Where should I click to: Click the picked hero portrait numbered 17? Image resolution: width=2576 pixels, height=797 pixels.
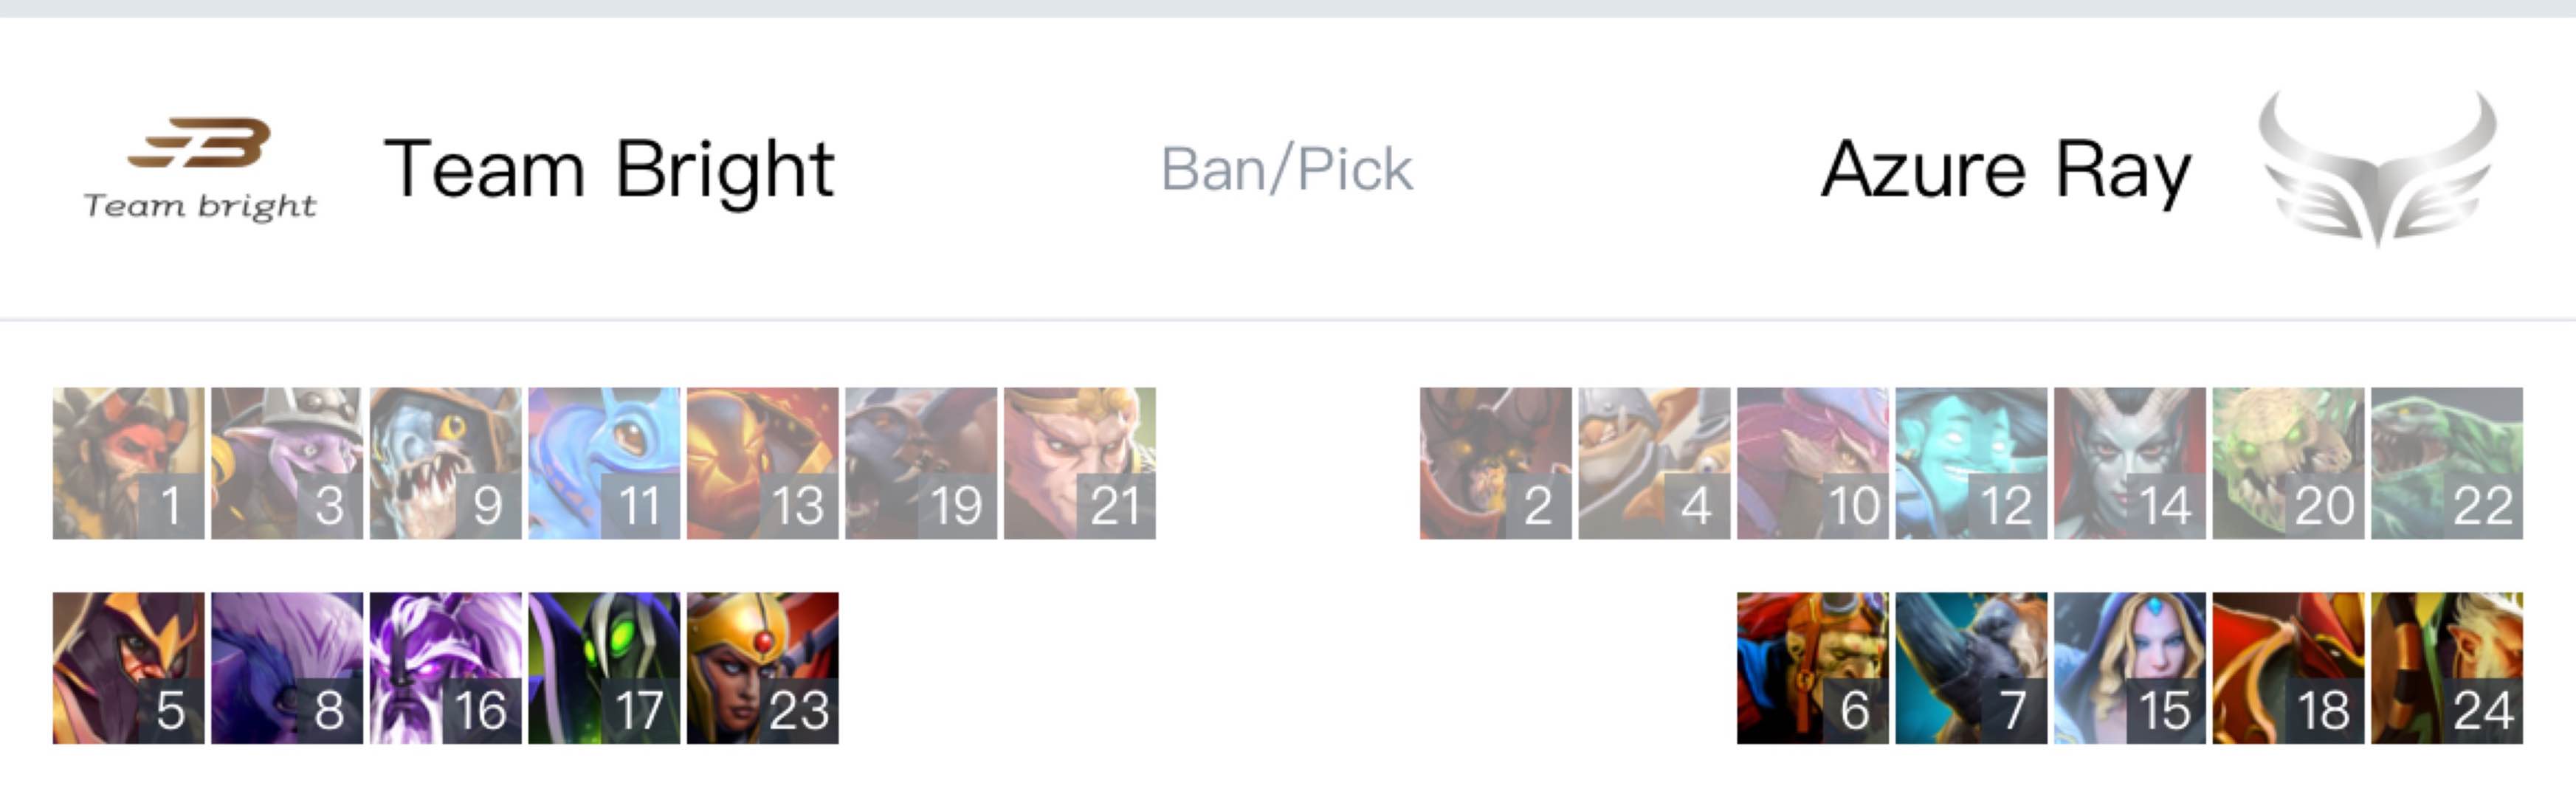point(604,668)
